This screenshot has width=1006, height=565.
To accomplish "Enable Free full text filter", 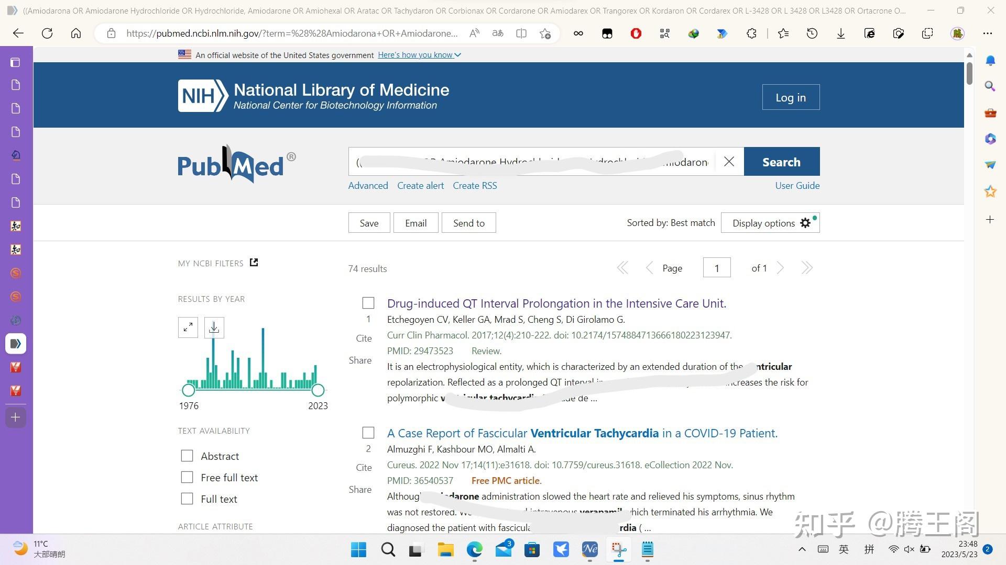I will pyautogui.click(x=187, y=477).
